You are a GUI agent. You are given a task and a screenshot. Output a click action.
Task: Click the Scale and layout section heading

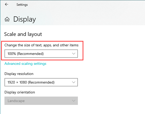pos(23,34)
